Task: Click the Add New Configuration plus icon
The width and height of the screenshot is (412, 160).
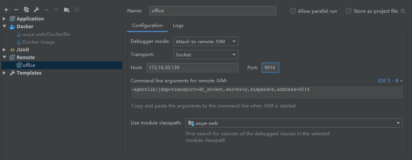Action: [6, 9]
